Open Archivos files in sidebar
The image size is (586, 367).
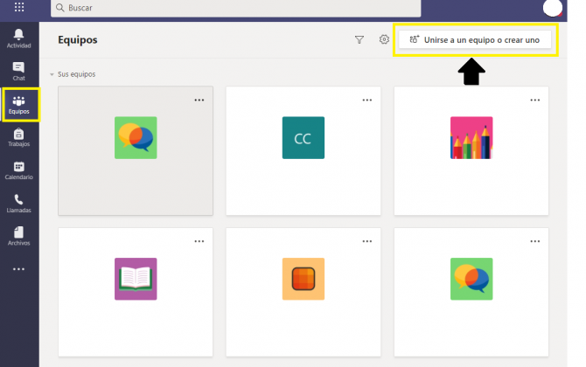[x=18, y=236]
